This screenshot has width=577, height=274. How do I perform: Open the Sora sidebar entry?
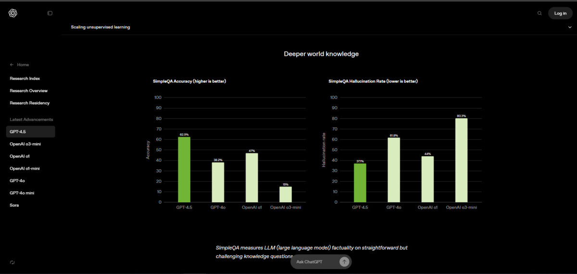[x=14, y=205]
